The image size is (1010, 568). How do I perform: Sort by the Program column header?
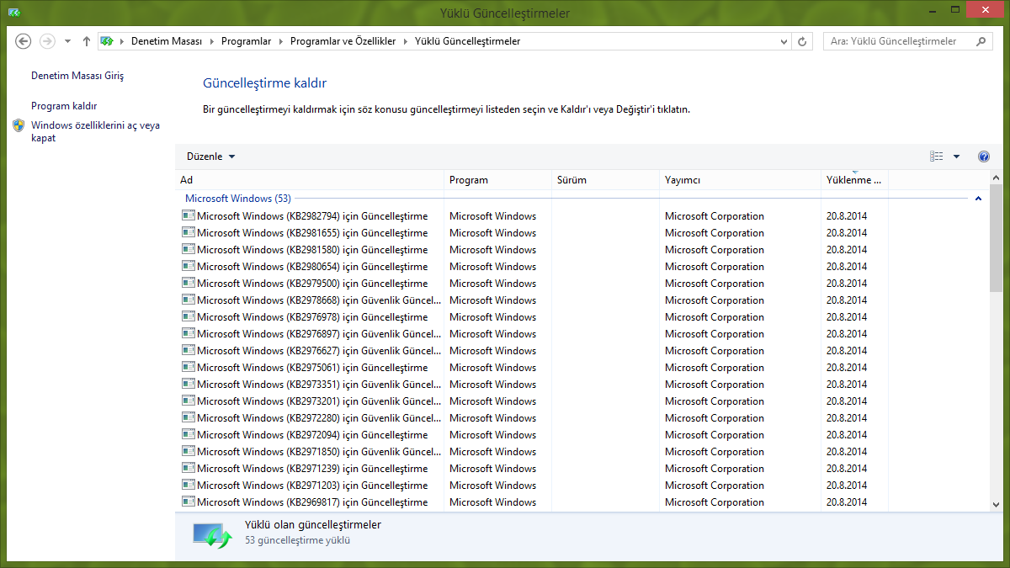tap(469, 180)
